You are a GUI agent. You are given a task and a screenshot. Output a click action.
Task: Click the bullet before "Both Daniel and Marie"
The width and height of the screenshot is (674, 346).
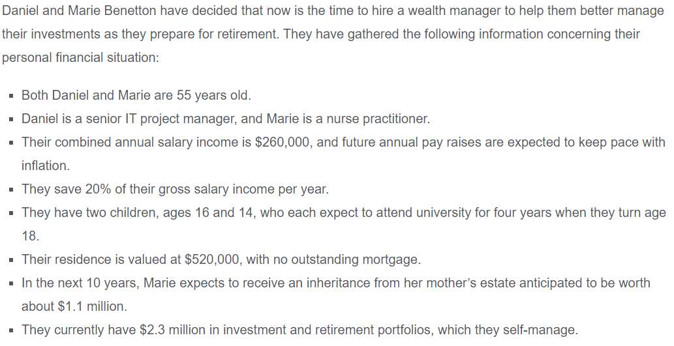click(12, 96)
